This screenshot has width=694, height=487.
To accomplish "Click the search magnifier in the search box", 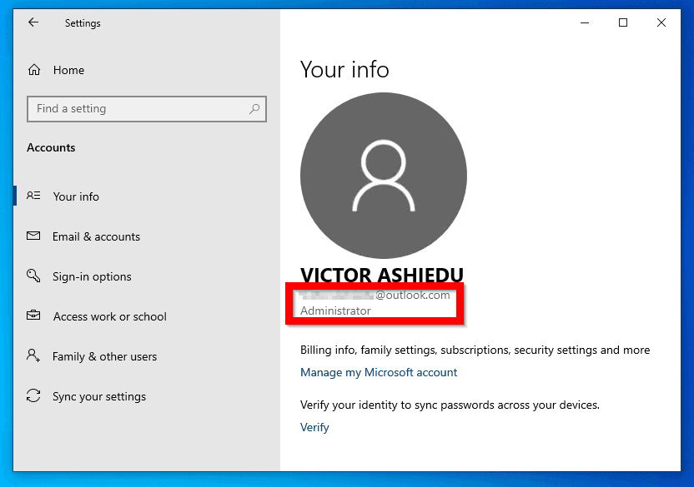I will (254, 109).
